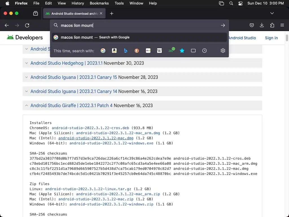Open search settings gear icon
Image resolution: width=289 pixels, height=217 pixels.
223,51
